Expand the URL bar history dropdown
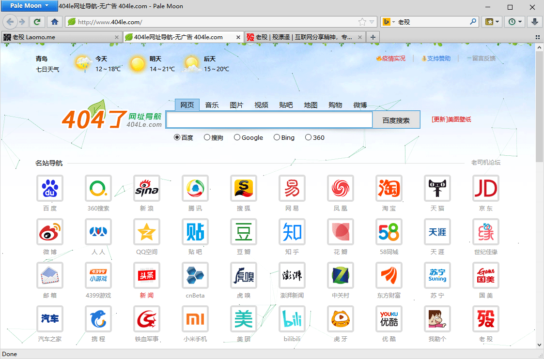This screenshot has width=544, height=359. (372, 22)
